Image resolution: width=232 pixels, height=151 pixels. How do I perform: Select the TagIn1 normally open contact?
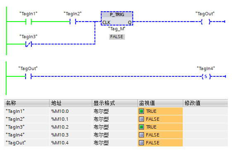(x=29, y=22)
